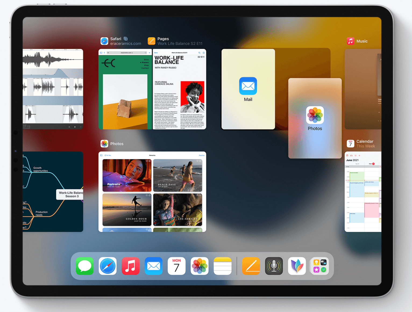The width and height of the screenshot is (412, 312).
Task: Open the MindNode leaf icon in dock
Action: (x=297, y=266)
